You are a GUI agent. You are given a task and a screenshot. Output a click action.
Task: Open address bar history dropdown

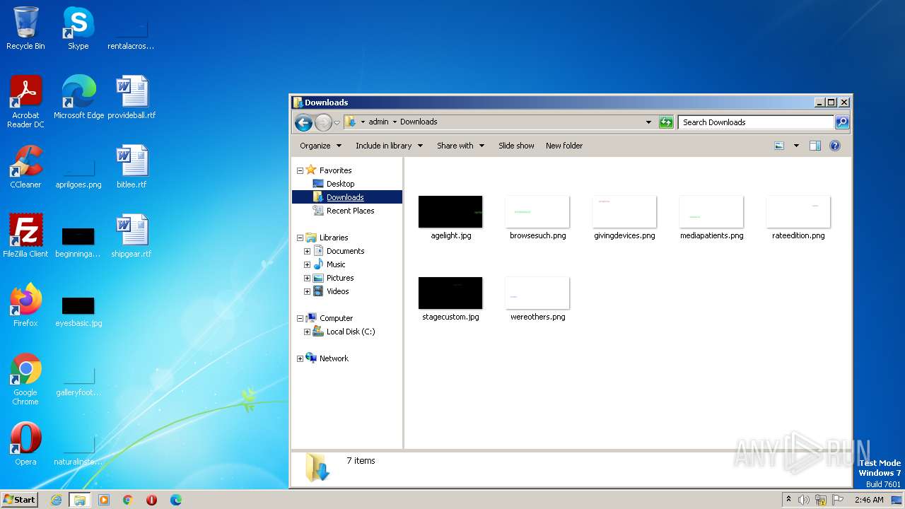[648, 122]
